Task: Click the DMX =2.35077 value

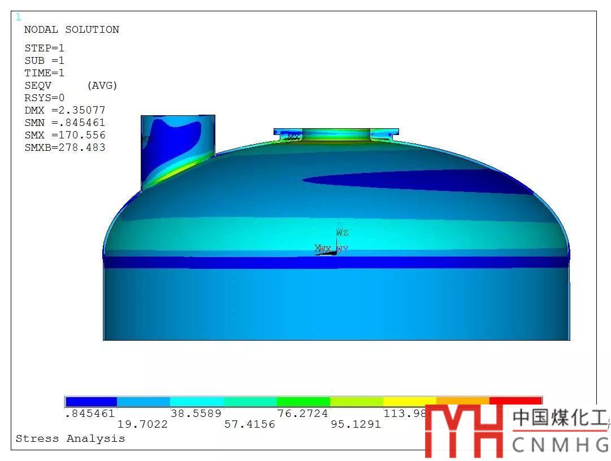Action: (64, 110)
